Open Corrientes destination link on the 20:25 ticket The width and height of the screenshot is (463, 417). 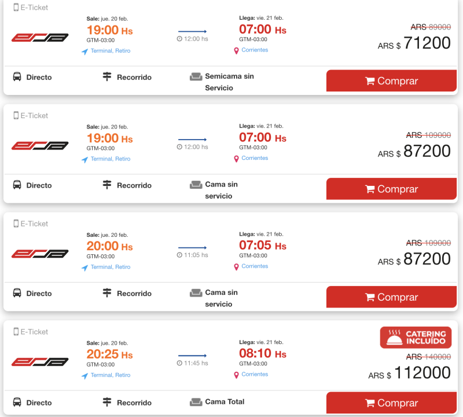point(255,375)
